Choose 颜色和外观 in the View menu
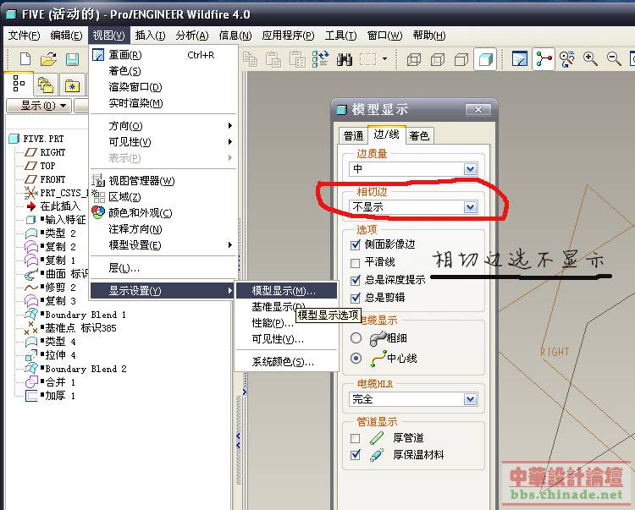This screenshot has height=510, width=635. point(140,213)
